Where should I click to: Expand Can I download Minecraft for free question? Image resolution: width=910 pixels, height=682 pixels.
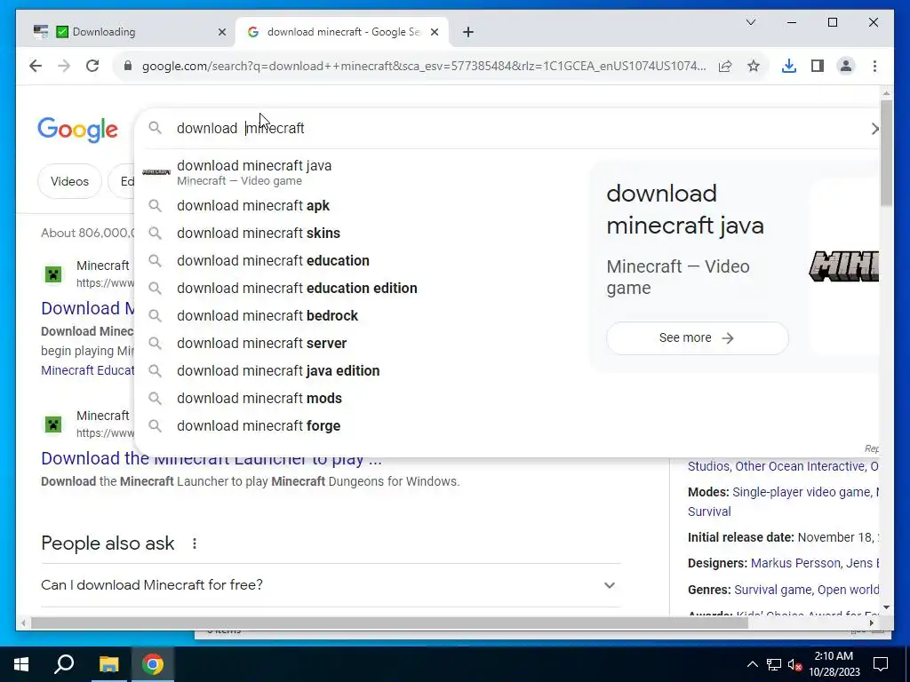331,585
